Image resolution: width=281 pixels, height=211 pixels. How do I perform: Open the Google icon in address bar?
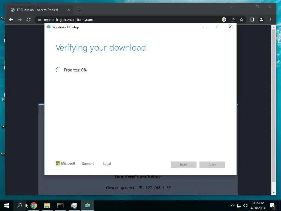pos(224,20)
